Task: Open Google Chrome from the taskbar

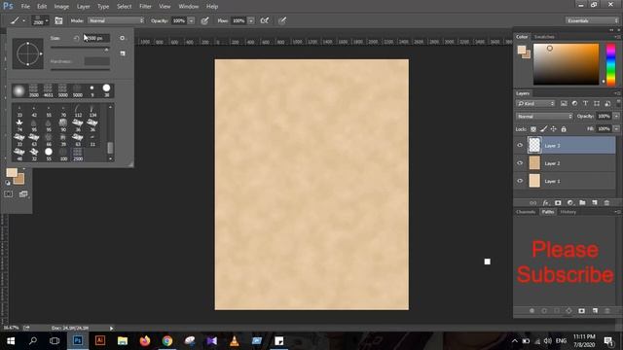Action: pos(167,341)
